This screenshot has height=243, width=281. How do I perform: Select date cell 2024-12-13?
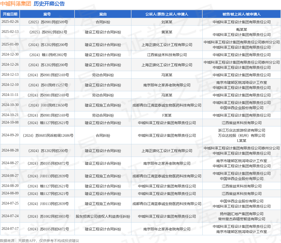[10, 75]
